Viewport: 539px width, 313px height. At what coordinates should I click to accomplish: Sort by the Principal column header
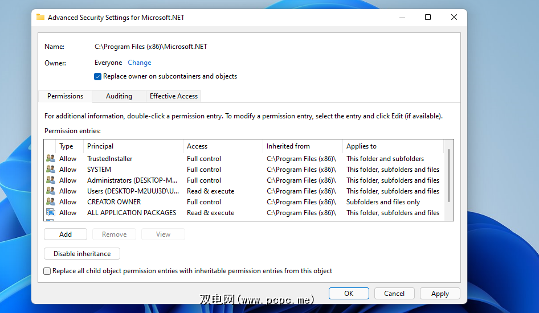click(133, 146)
